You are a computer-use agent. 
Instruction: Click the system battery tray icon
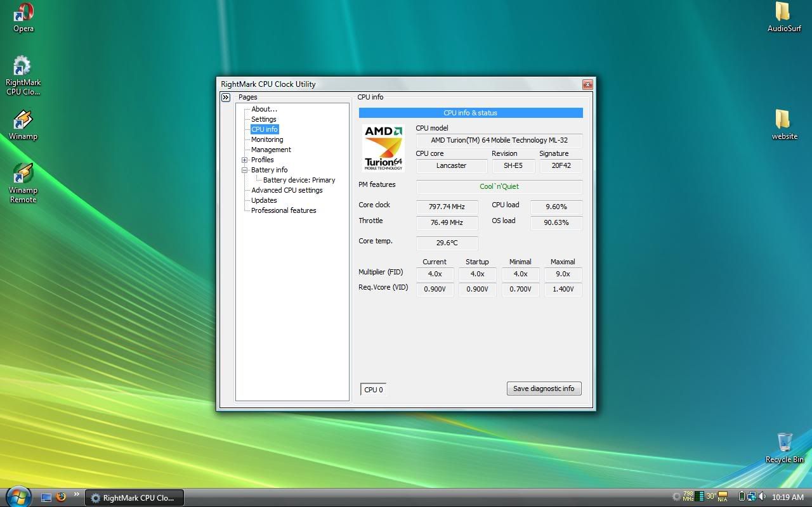tap(742, 497)
